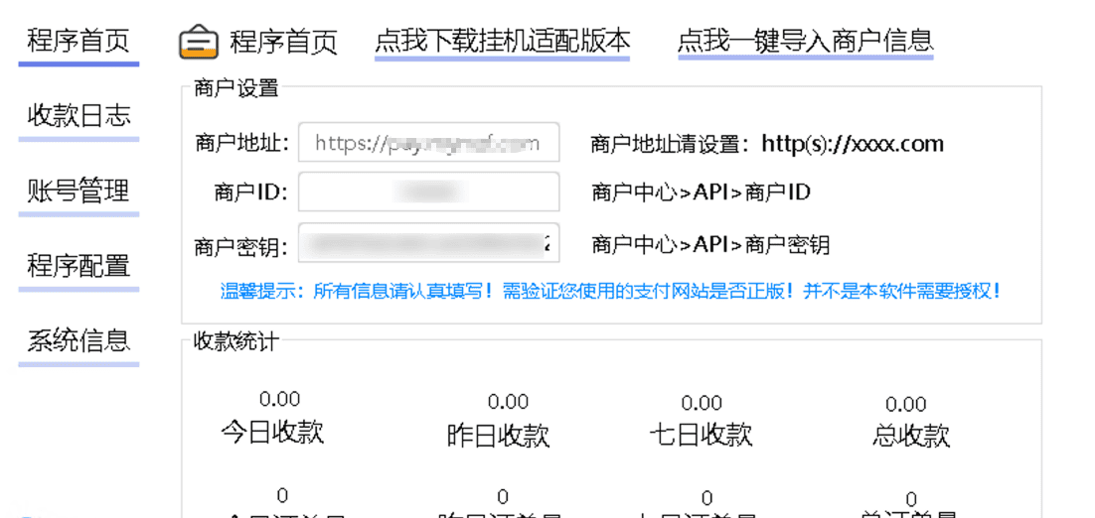1095x518 pixels.
Task: Click the 商户中心>API>商户密钥 hint text
Action: tap(710, 245)
